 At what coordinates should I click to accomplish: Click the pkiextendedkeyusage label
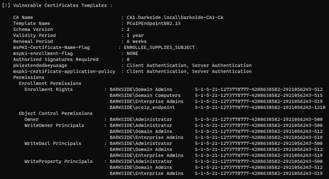tap(40, 65)
